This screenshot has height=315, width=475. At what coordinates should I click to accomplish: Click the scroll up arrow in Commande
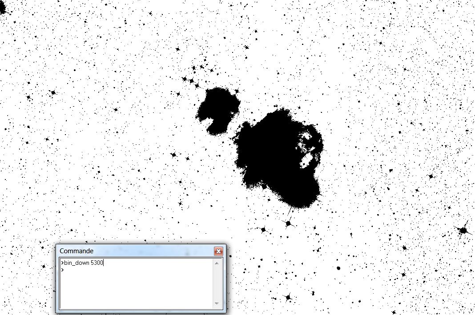click(x=217, y=263)
